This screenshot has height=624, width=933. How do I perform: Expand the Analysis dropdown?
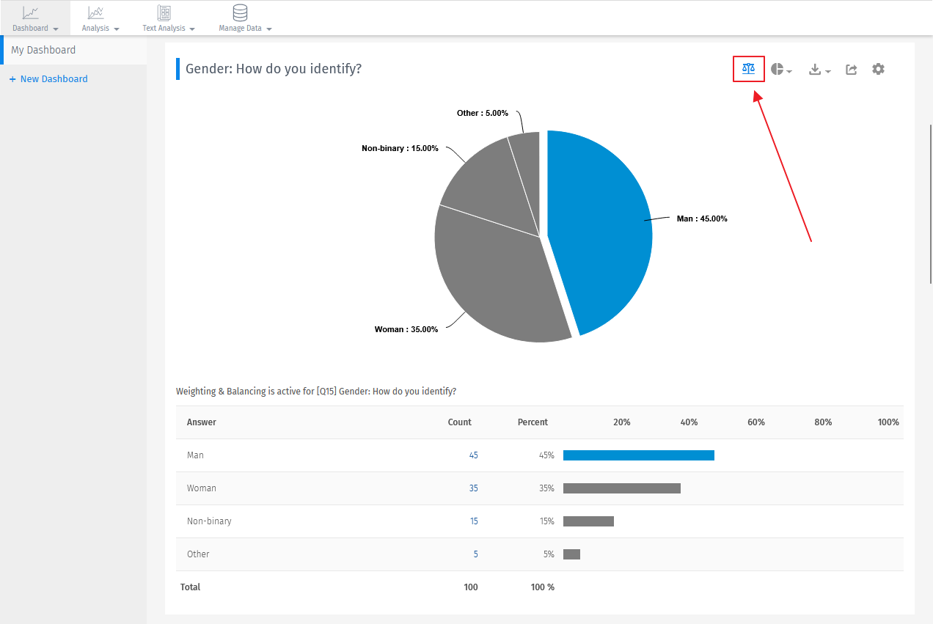point(117,29)
